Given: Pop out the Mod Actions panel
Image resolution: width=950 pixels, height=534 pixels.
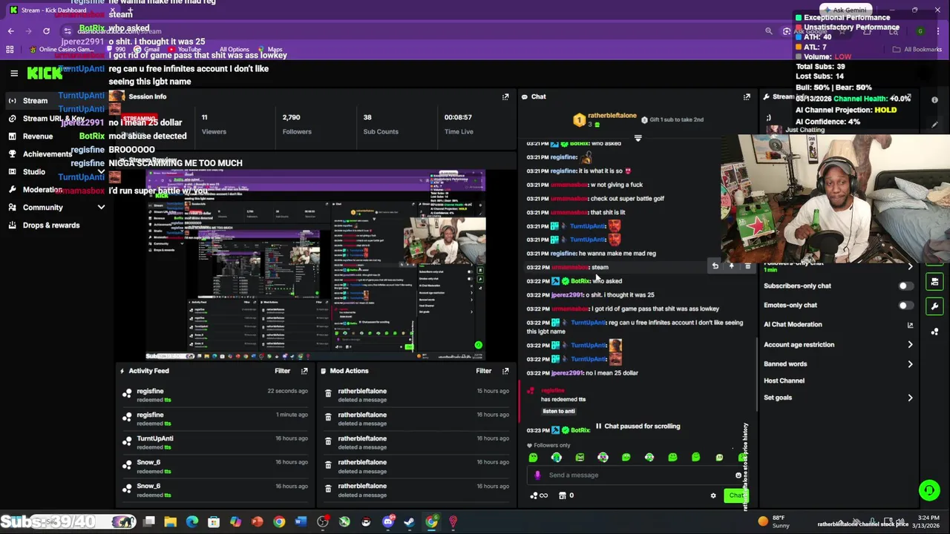Looking at the screenshot, I should pyautogui.click(x=505, y=371).
